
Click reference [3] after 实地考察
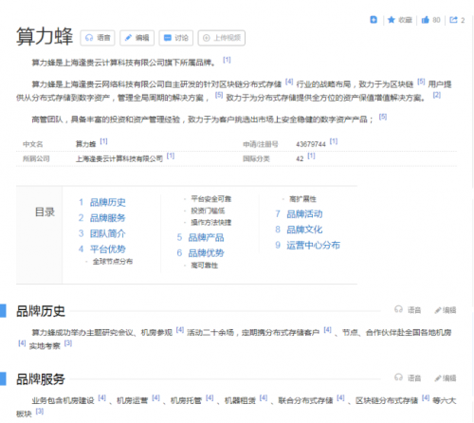coord(68,343)
